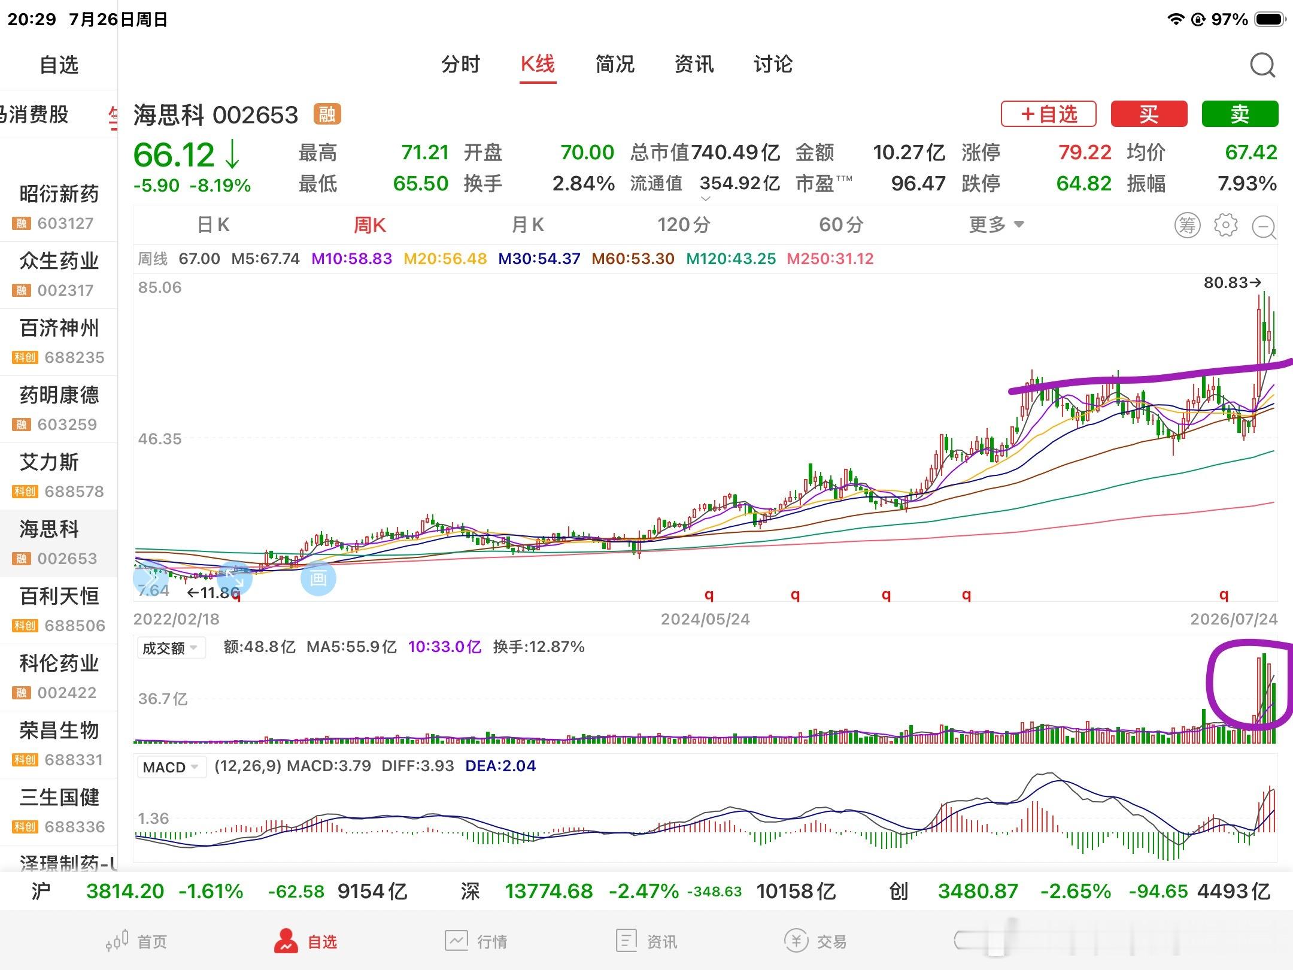Expand the 更多 periods dropdown
Viewport: 1293px width, 970px height.
pyautogui.click(x=997, y=225)
